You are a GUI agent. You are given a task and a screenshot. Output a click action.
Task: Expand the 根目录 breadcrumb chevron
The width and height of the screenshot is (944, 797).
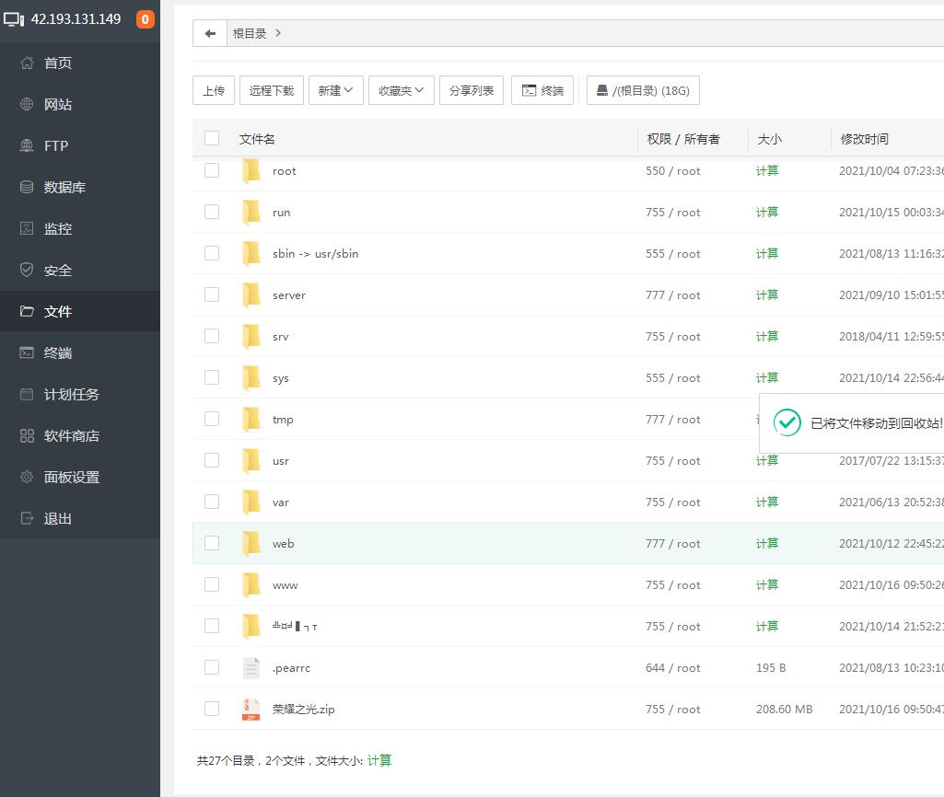[x=278, y=33]
